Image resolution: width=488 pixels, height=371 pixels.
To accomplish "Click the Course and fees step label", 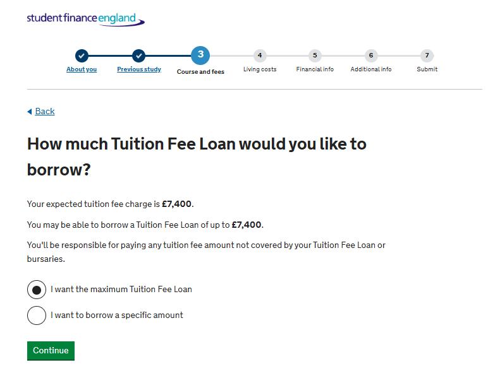I will pyautogui.click(x=200, y=72).
